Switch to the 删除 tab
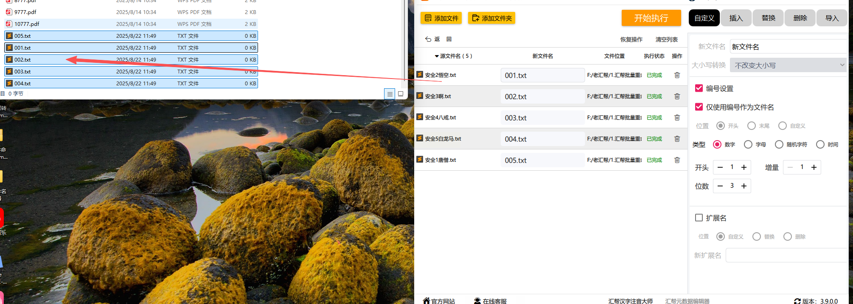The image size is (853, 304). click(x=800, y=18)
